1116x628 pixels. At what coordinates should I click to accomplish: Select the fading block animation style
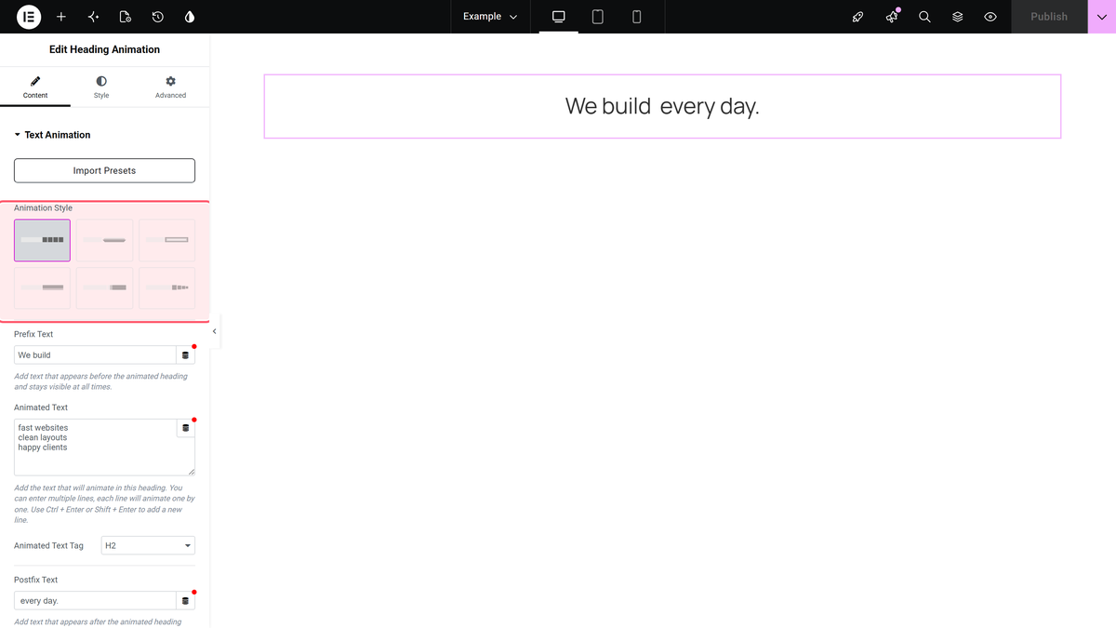tap(104, 287)
